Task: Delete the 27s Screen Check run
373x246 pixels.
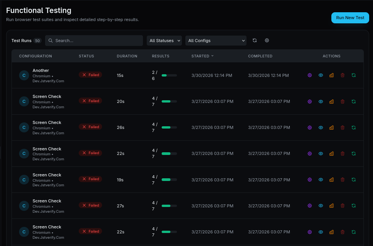Action: click(342, 205)
